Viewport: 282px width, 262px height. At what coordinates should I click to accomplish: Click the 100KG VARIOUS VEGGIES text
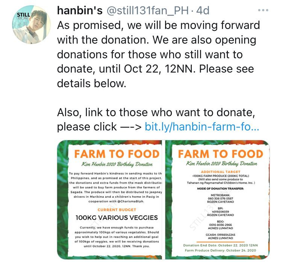117,218
